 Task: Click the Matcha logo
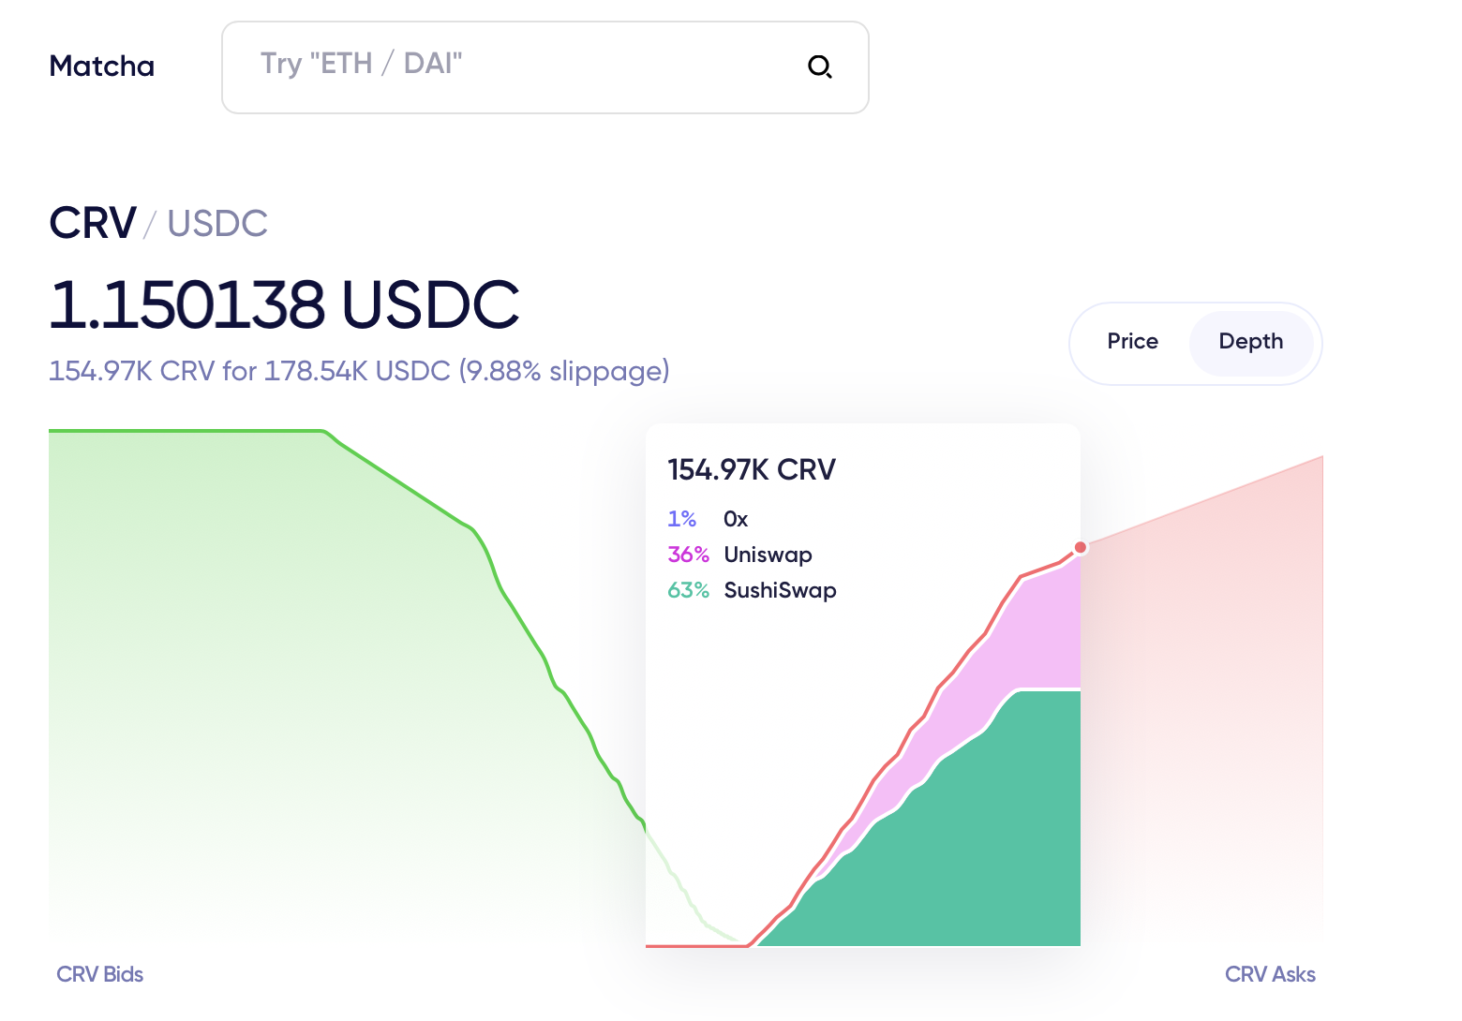(x=101, y=67)
